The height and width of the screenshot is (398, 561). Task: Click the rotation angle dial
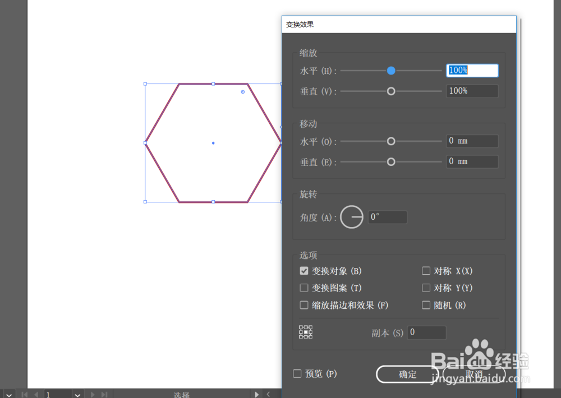pyautogui.click(x=352, y=217)
